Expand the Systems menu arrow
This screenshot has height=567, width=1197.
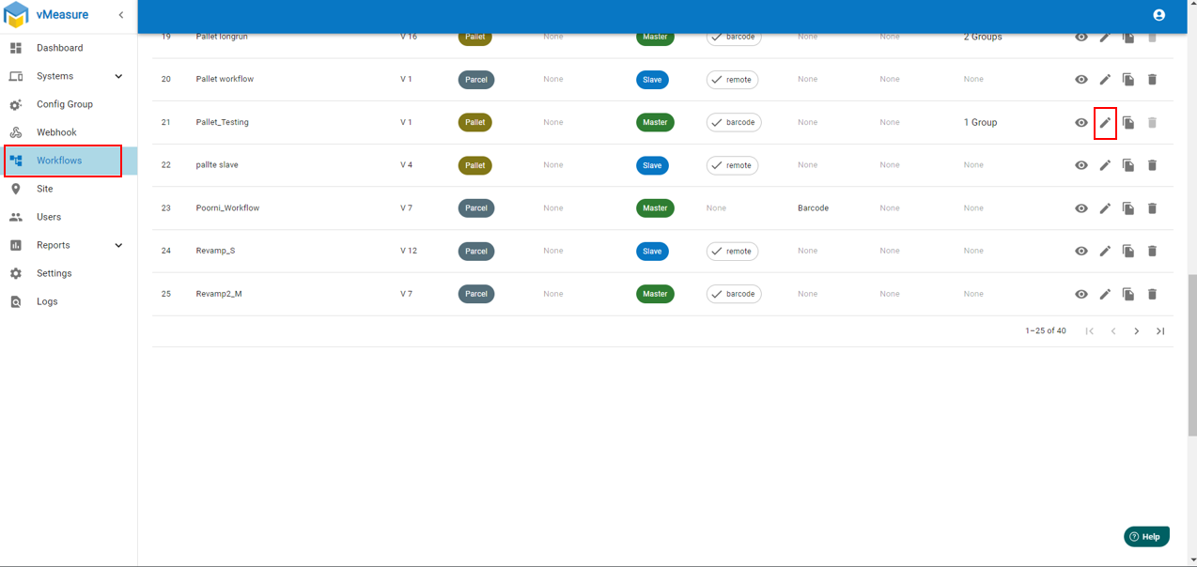(118, 76)
